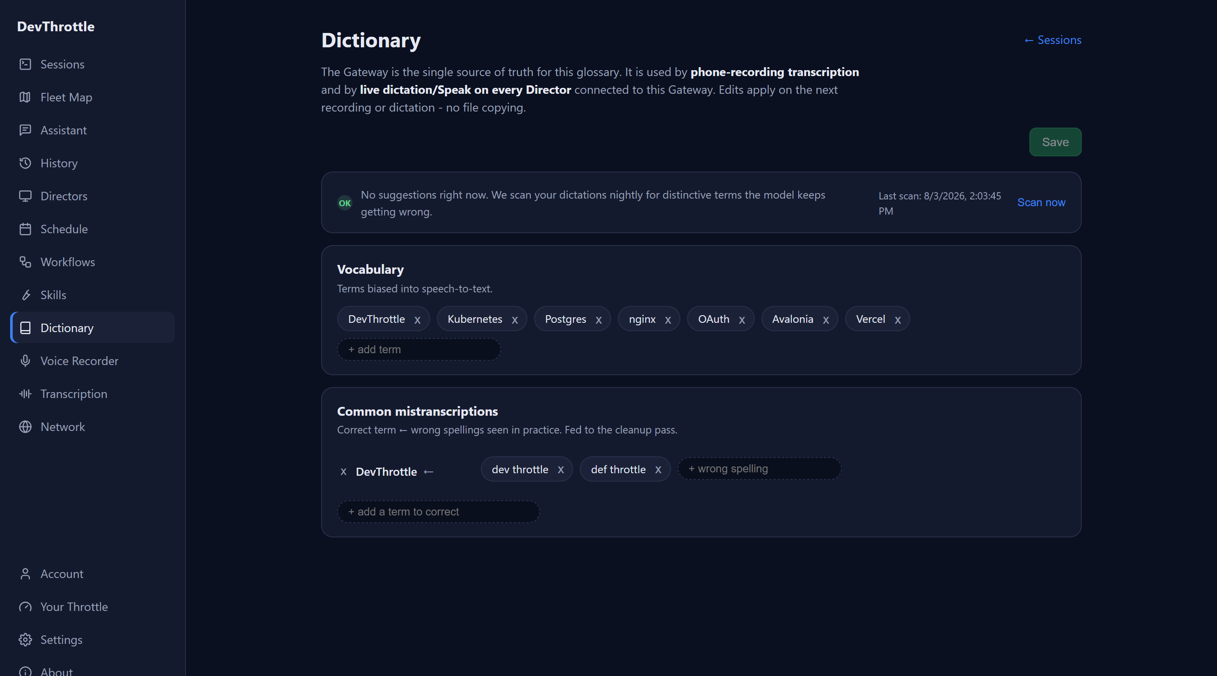Viewport: 1217px width, 676px height.
Task: Open Account page
Action: click(93, 574)
